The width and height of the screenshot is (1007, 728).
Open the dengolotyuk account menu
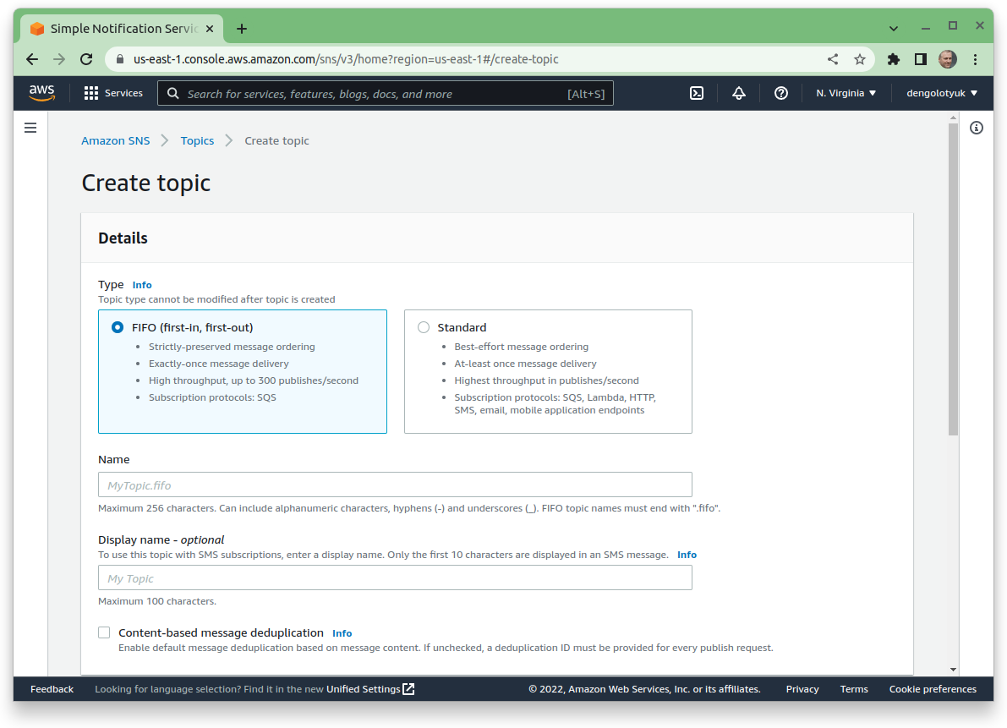point(941,93)
